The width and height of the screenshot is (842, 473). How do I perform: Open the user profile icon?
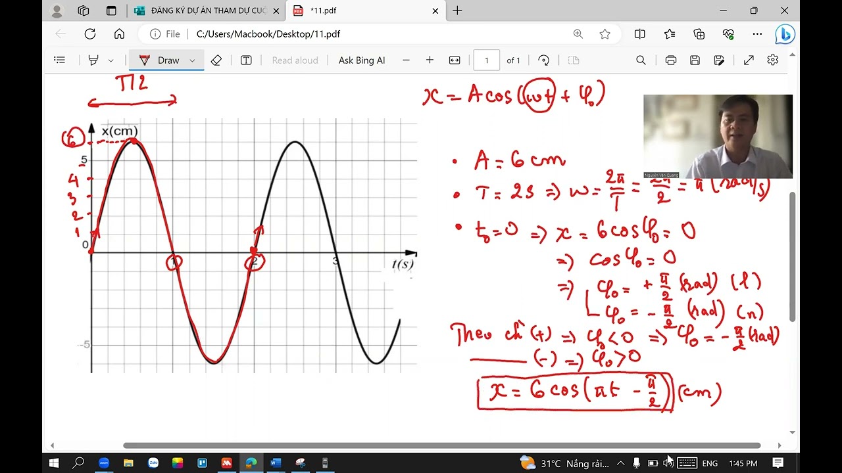57,11
